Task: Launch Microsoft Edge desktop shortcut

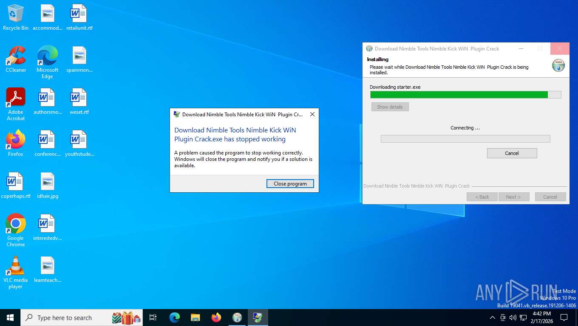Action: (x=48, y=63)
